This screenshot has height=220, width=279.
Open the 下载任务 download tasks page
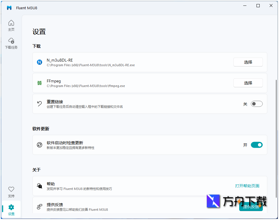click(11, 43)
